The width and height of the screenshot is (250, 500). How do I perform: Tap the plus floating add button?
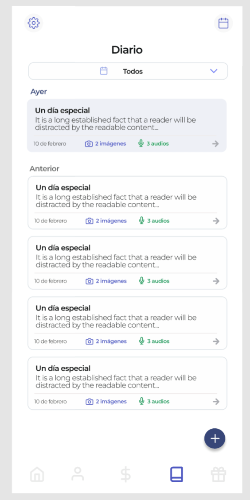(215, 438)
